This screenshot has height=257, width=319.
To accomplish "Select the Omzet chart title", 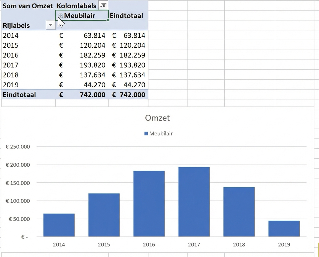I will (157, 118).
